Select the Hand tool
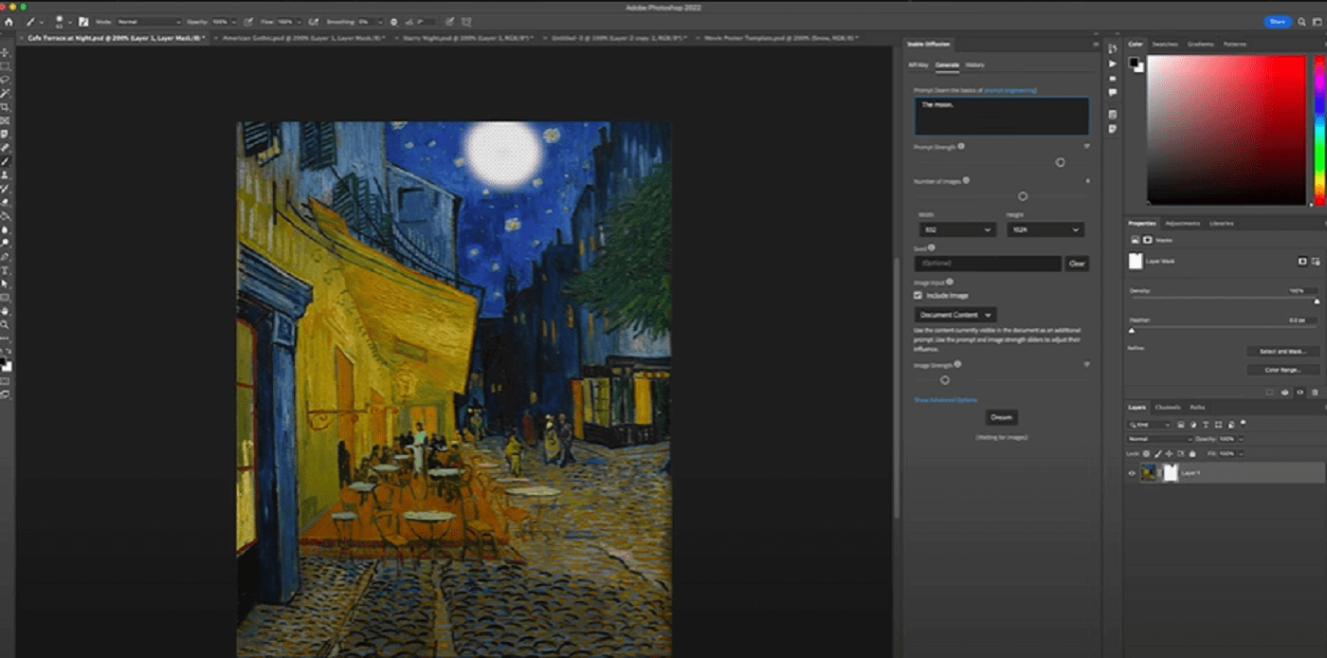This screenshot has height=658, width=1327. click(x=6, y=311)
